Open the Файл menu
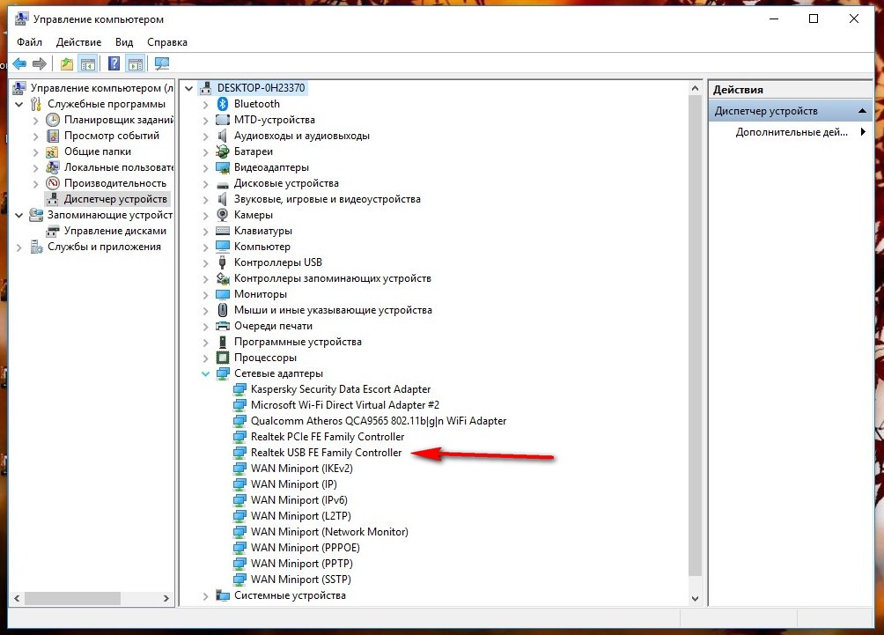 pyautogui.click(x=29, y=42)
